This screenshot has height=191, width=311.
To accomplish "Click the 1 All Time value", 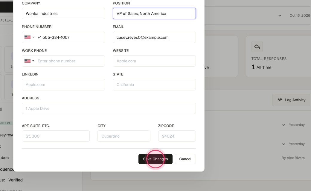I will click(x=261, y=67).
